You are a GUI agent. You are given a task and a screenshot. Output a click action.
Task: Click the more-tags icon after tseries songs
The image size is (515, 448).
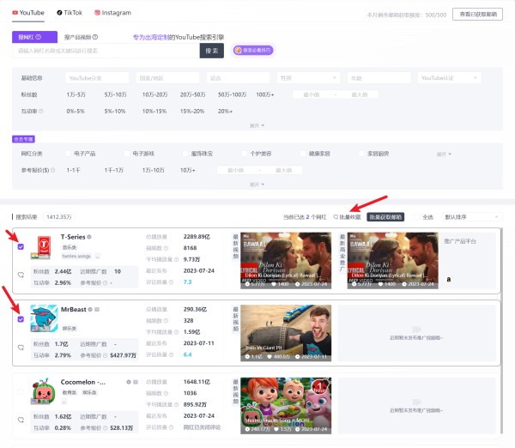coord(98,257)
